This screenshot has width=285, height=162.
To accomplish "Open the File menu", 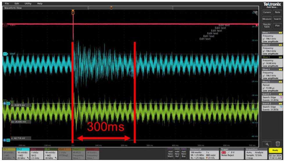I will coord(7,3).
